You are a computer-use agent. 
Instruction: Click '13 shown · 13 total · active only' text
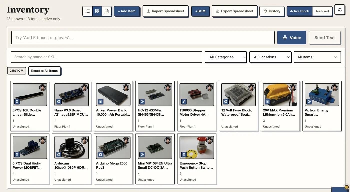point(33,19)
